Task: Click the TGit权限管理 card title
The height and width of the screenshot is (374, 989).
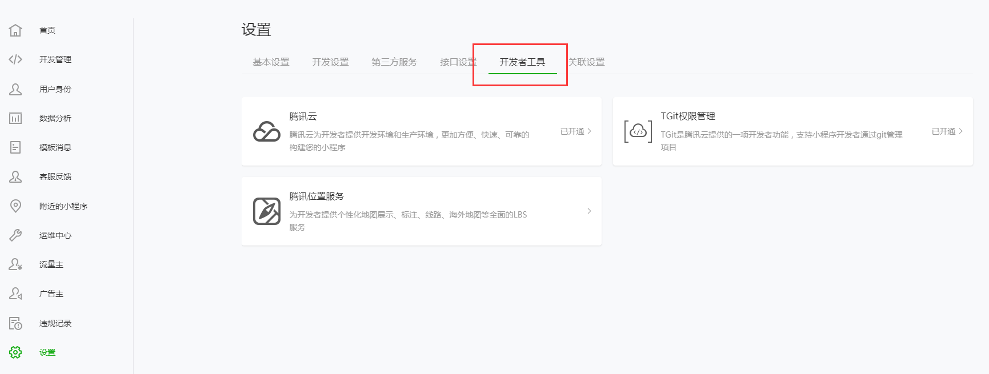Action: [x=688, y=116]
